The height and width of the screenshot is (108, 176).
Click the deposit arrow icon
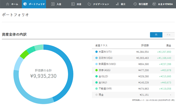point(53,4)
